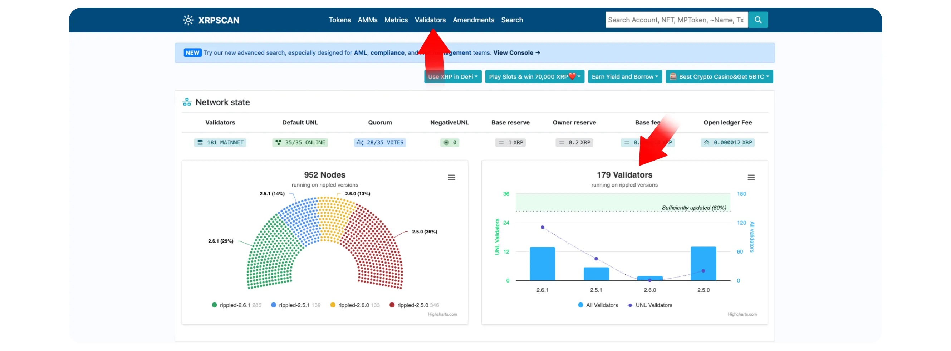Click the 181 MAINNET validators badge

tap(220, 143)
